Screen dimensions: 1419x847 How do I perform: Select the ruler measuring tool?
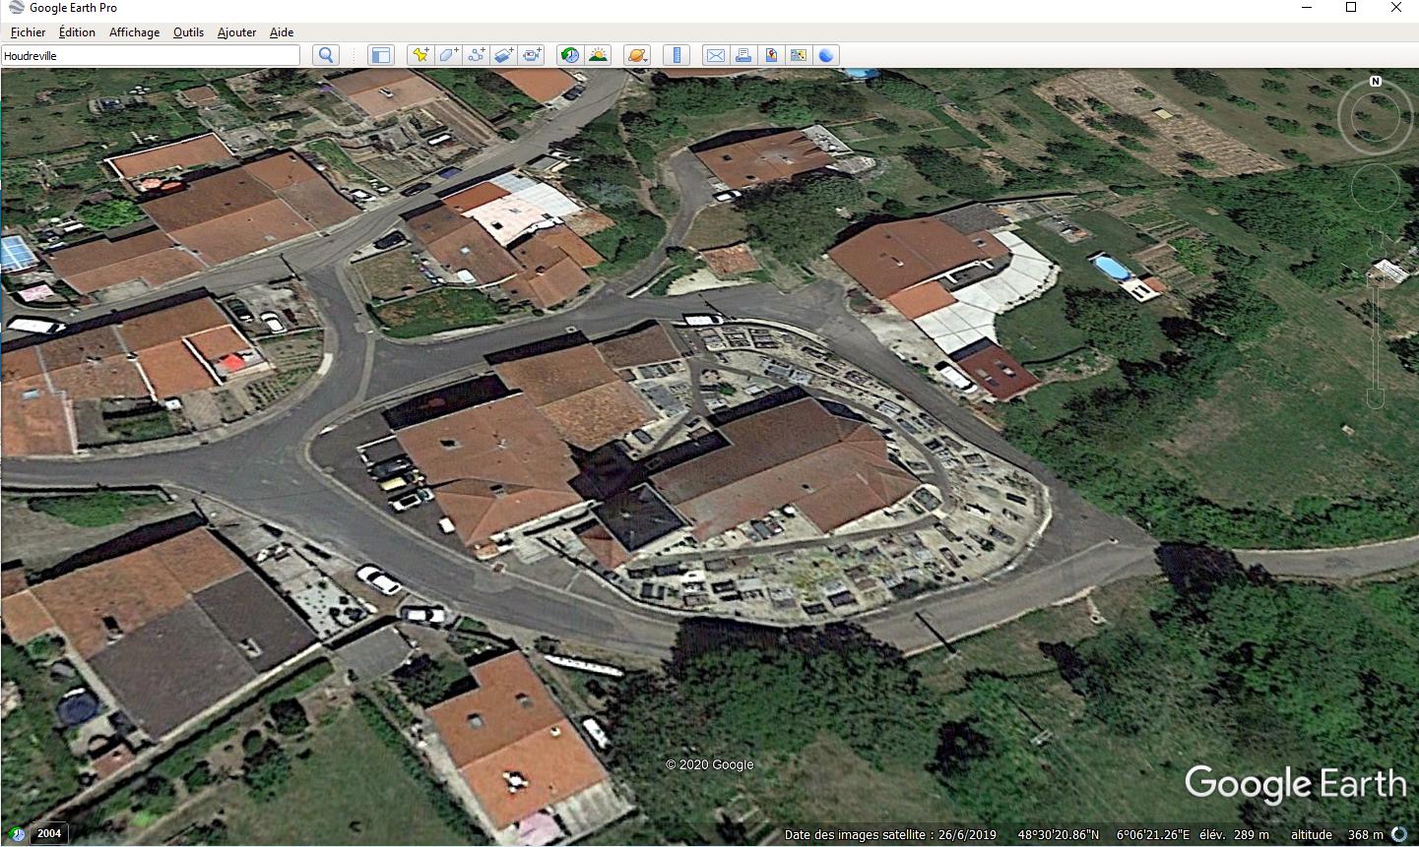point(676,55)
